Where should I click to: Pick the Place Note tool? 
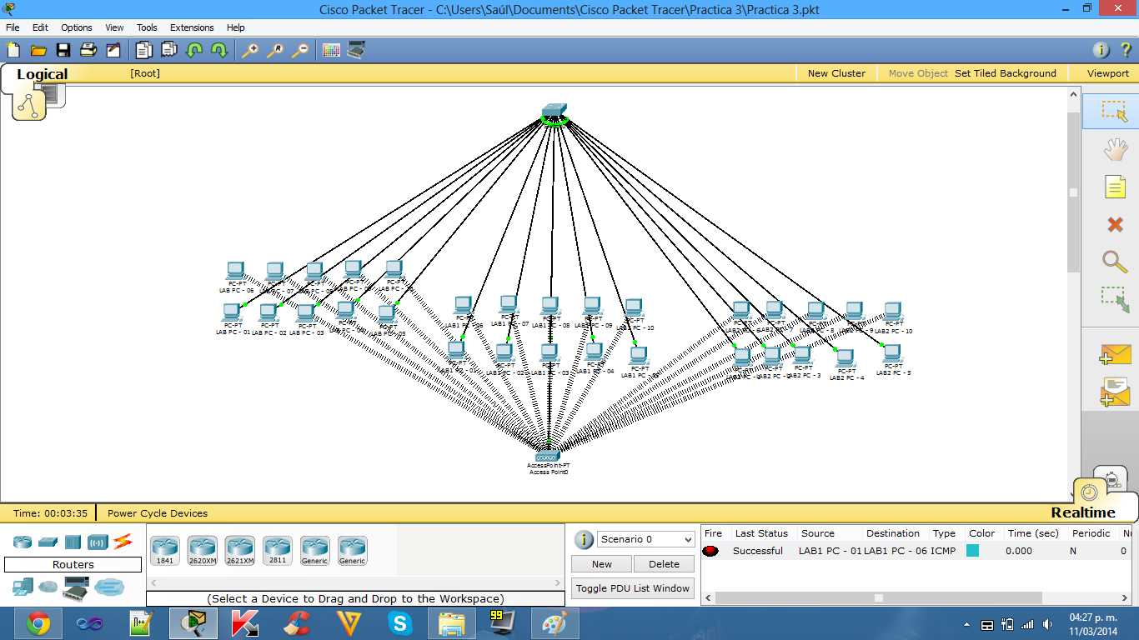click(x=1115, y=187)
